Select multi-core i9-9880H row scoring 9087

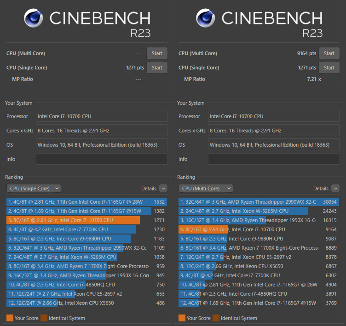coord(259,239)
